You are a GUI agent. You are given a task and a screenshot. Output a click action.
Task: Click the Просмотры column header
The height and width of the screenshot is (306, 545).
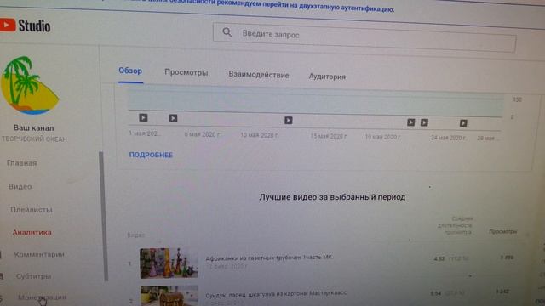[503, 231]
